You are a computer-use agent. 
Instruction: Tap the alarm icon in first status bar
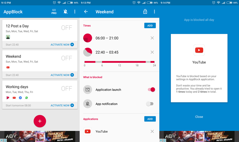point(54,2)
